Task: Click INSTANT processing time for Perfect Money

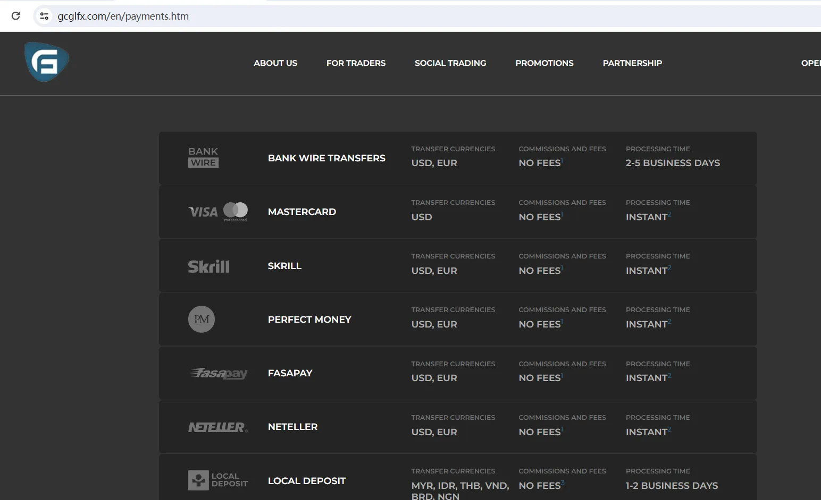Action: click(x=647, y=324)
